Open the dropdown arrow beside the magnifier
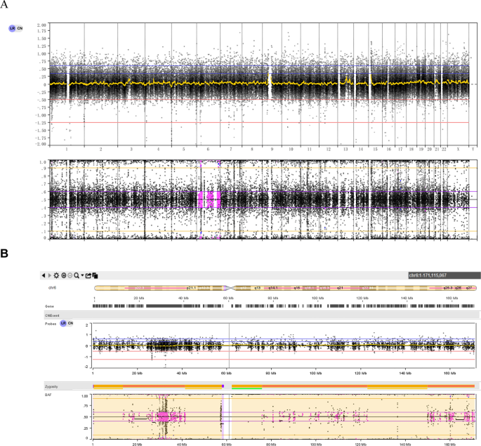The image size is (481, 446). (x=82, y=275)
